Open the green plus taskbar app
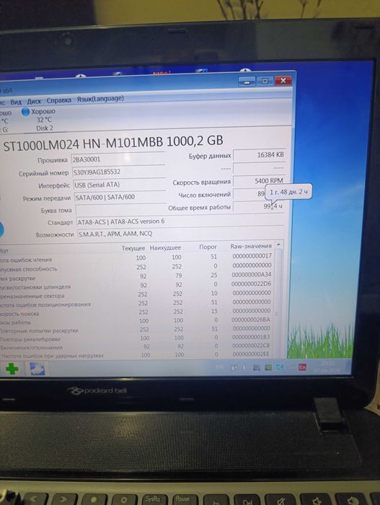 12,369
